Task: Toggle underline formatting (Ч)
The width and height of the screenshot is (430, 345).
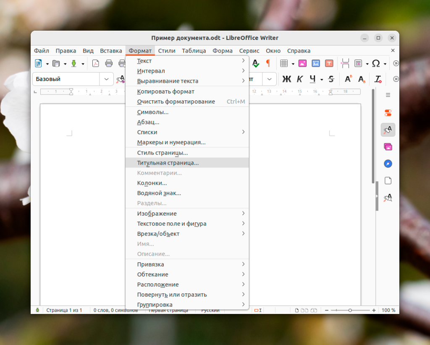Action: 312,79
